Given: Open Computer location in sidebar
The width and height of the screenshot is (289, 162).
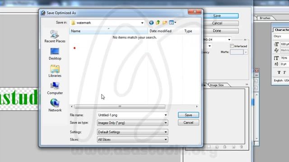Looking at the screenshot, I should tap(55, 88).
